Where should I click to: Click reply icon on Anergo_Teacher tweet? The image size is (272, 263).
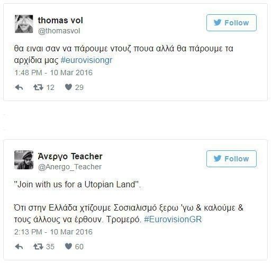pyautogui.click(x=19, y=247)
